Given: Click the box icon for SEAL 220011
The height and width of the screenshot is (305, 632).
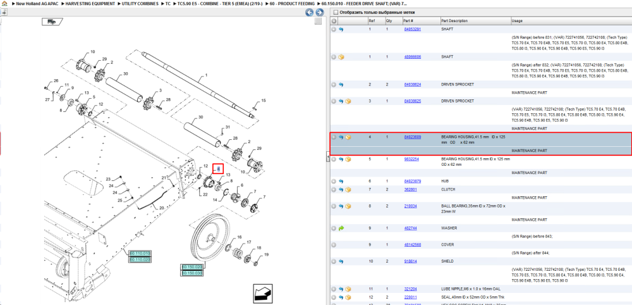Looking at the screenshot, I should (x=348, y=297).
